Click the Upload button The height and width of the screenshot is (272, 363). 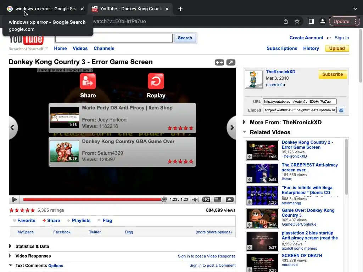tap(337, 48)
